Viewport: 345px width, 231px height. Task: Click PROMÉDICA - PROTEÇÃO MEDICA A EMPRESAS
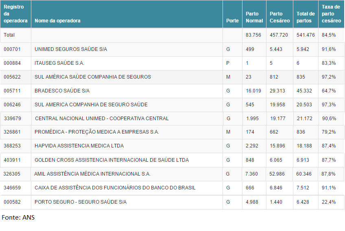coord(97,132)
